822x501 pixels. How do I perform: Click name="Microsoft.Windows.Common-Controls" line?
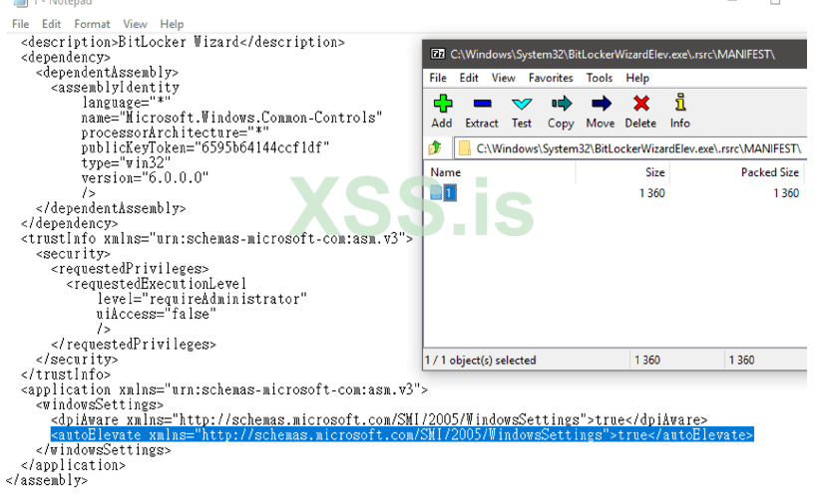coord(231,118)
